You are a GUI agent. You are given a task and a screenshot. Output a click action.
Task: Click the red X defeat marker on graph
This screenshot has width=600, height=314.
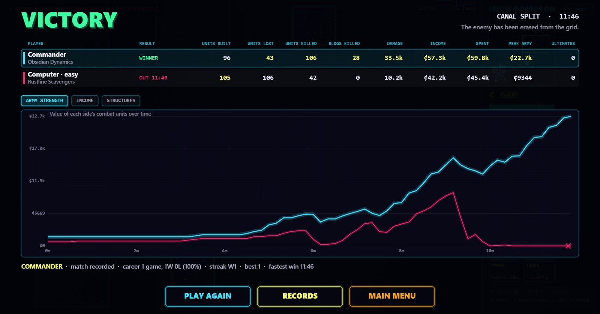pos(568,246)
